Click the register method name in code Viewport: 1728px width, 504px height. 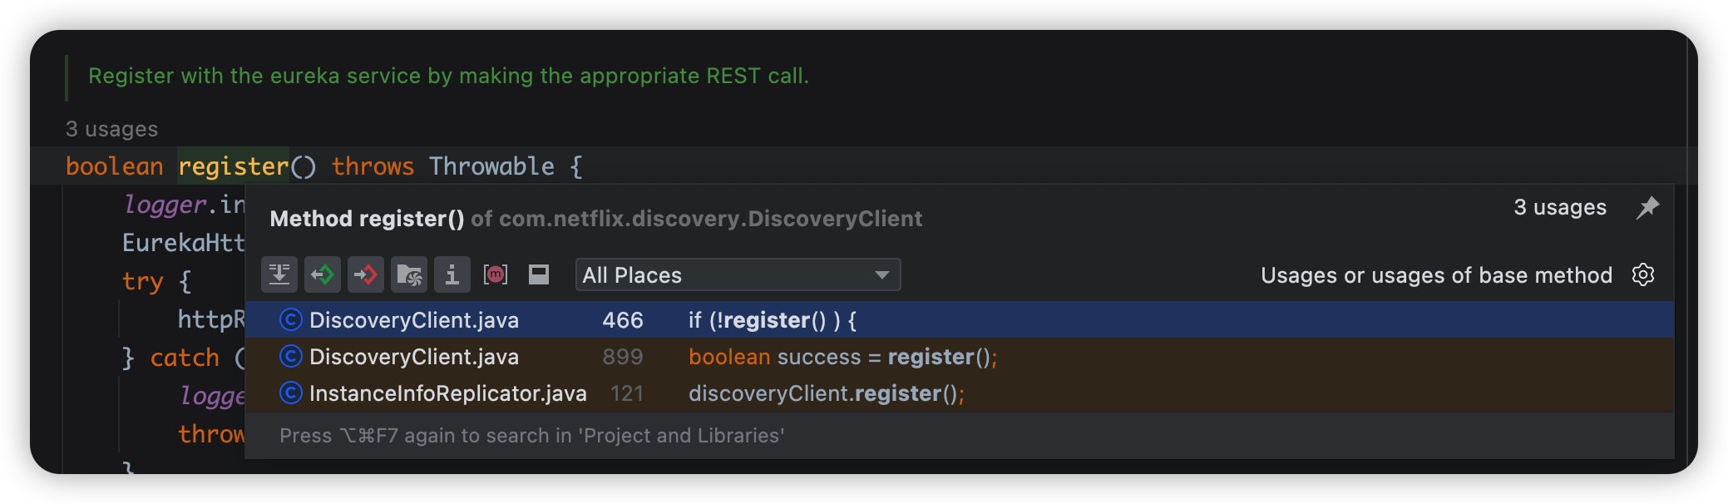[x=233, y=166]
